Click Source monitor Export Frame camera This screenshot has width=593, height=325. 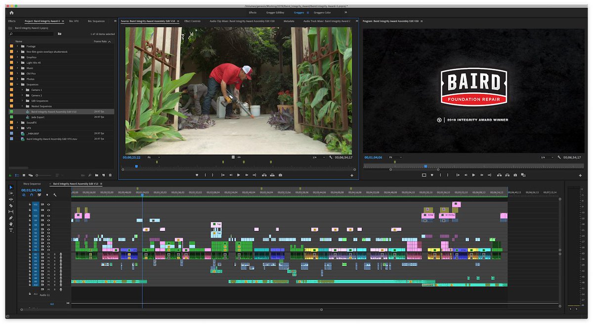[280, 175]
